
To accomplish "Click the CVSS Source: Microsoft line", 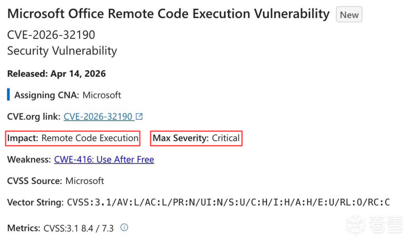I will [x=56, y=181].
